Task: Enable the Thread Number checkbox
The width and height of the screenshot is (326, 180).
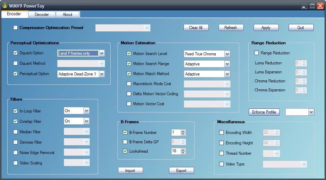Action: point(222,153)
